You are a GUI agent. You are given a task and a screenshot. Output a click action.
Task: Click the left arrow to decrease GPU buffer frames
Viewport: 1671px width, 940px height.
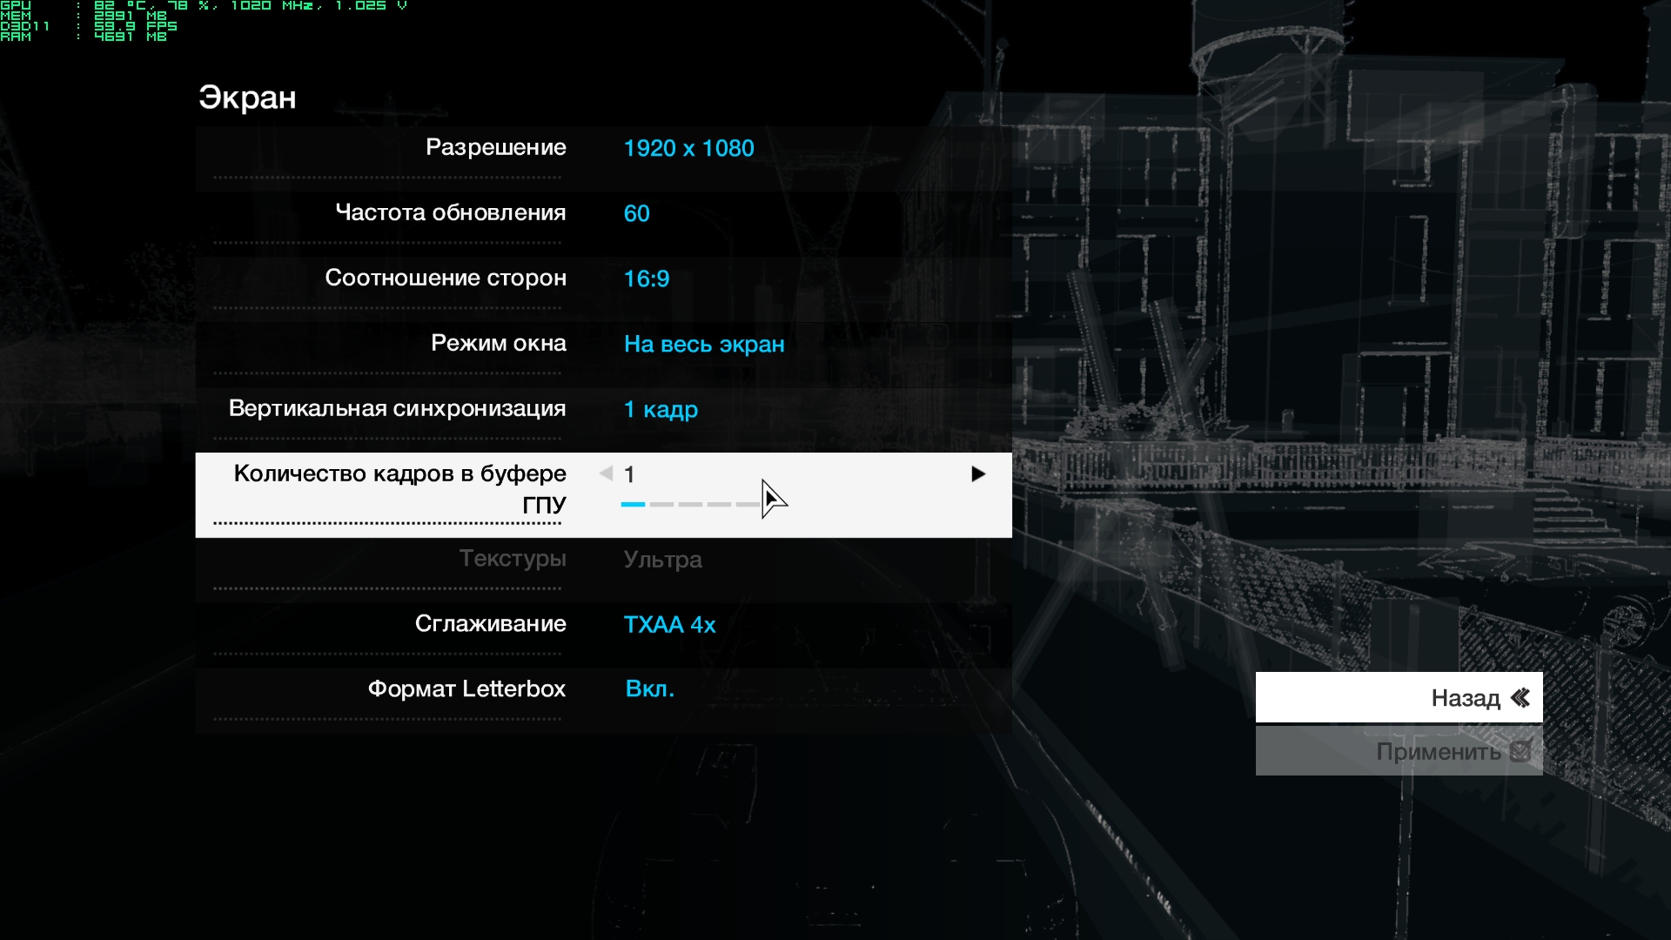pos(606,473)
